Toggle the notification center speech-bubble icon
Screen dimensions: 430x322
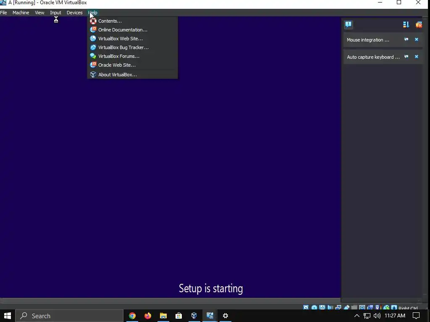click(348, 25)
